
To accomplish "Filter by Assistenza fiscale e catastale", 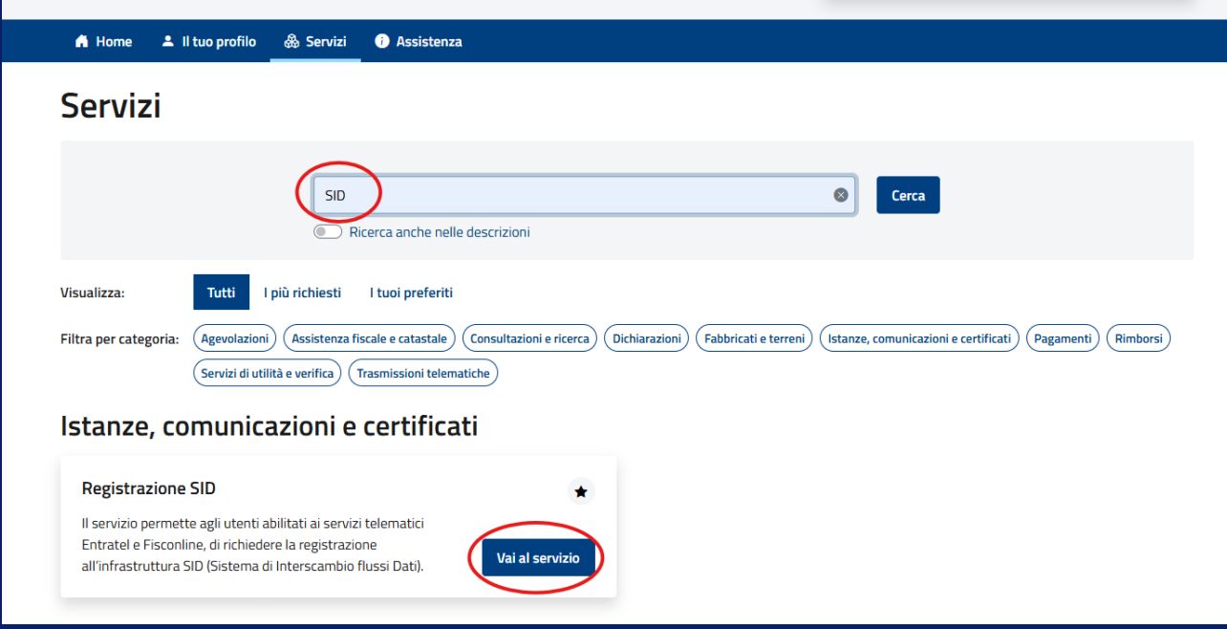I will click(x=369, y=338).
